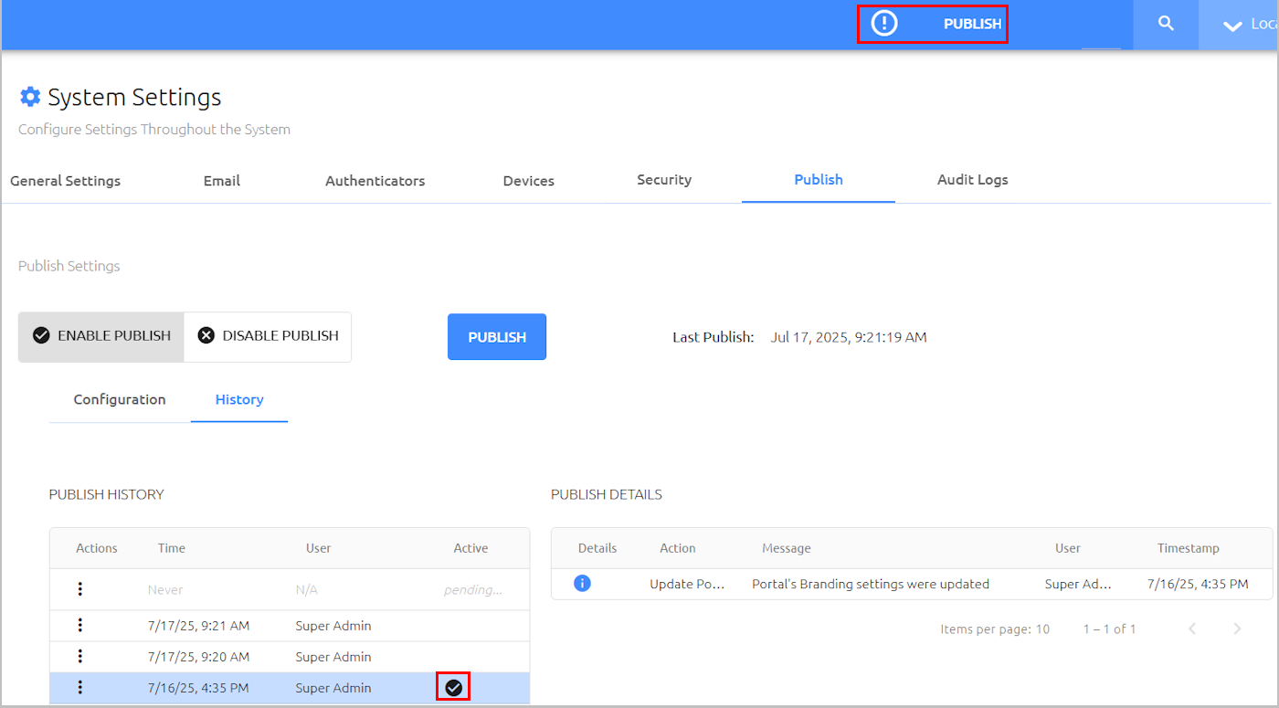
Task: Click the Last Publish date Jul 17, 2025
Action: pyautogui.click(x=849, y=337)
